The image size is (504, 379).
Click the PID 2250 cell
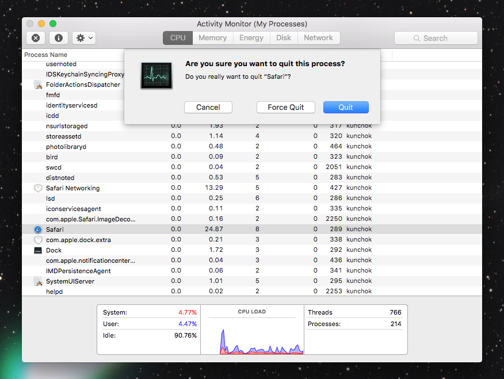334,219
